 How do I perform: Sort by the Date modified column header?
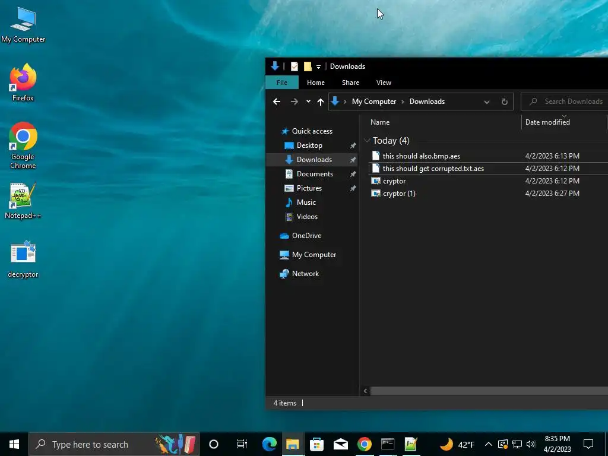547,122
